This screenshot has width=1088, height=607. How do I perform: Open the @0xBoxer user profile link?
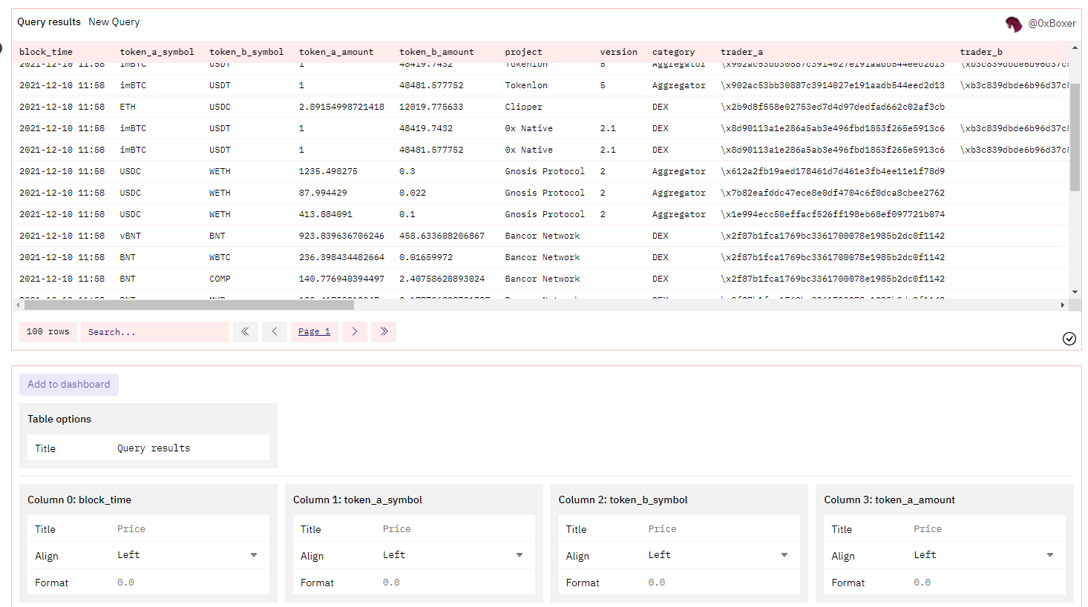coord(1052,24)
